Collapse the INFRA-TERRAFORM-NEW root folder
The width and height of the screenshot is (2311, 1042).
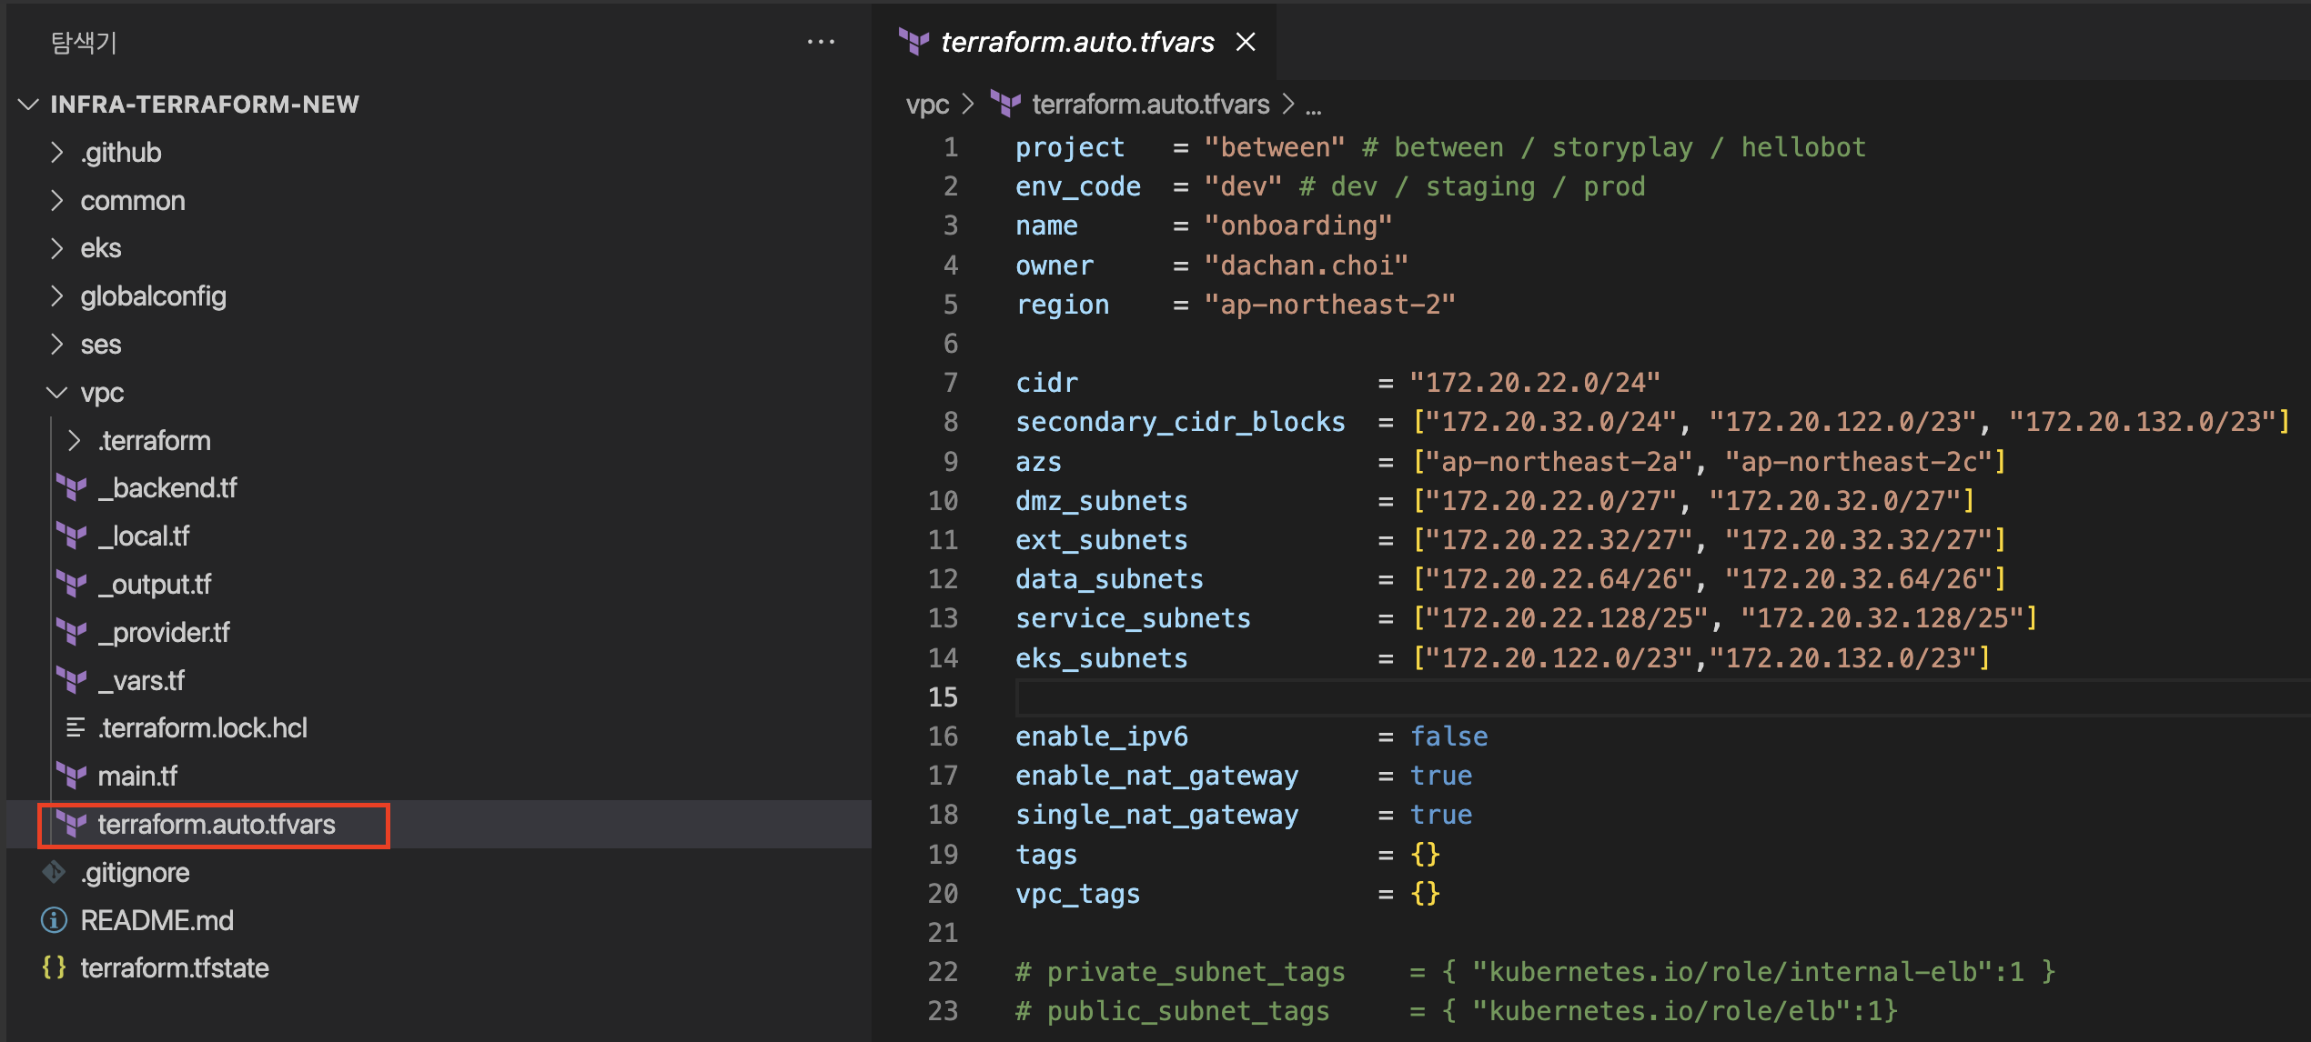(x=29, y=105)
